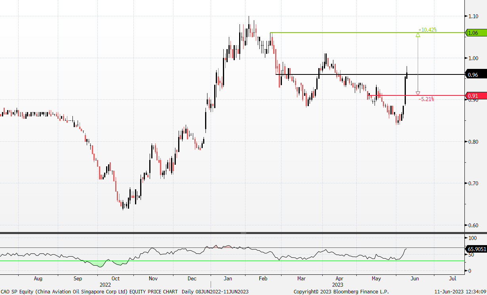Click the +10.42% upside annotation
Viewport: 487px width, 295px height.
427,30
